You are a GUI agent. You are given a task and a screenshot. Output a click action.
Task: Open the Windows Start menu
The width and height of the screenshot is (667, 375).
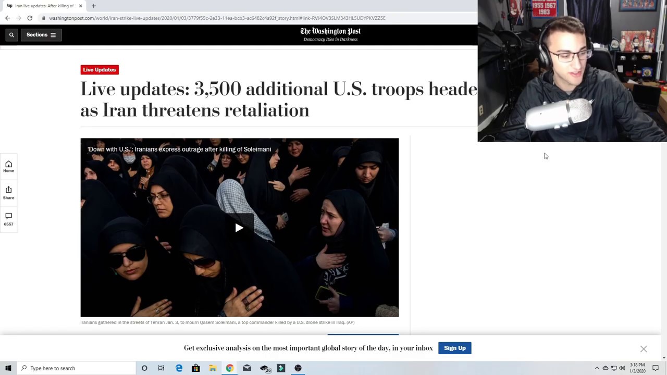[x=8, y=368]
